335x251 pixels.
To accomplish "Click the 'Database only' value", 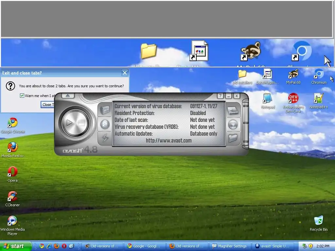I will pyautogui.click(x=203, y=134).
